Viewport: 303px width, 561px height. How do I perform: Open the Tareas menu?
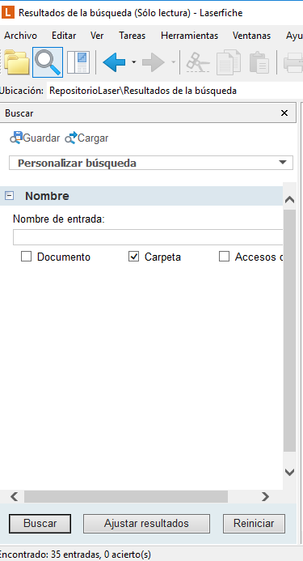pos(133,36)
